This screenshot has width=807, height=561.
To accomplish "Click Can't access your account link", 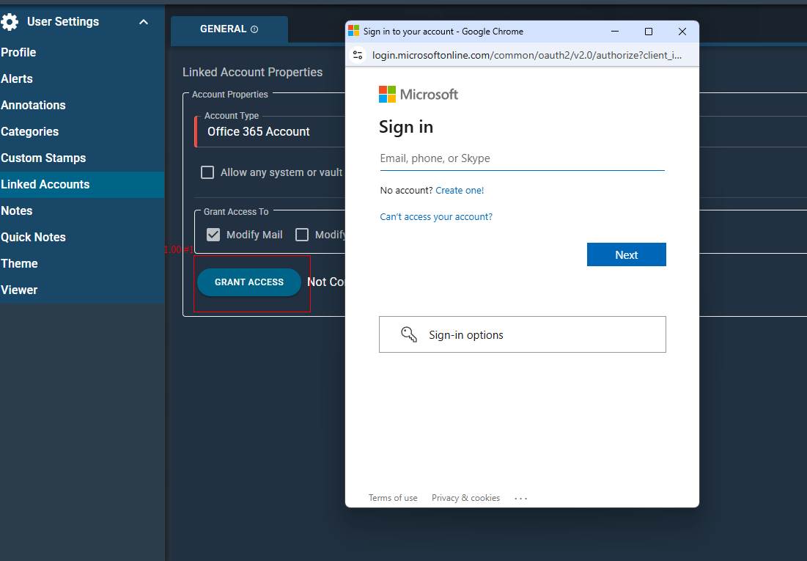I will 436,217.
